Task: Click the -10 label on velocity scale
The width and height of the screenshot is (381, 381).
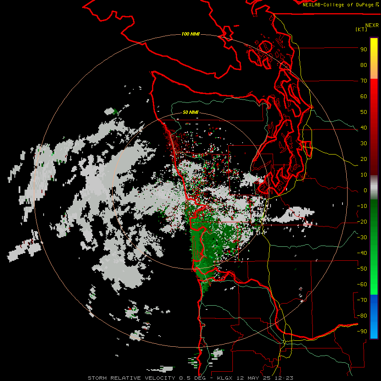Action: [x=362, y=206]
